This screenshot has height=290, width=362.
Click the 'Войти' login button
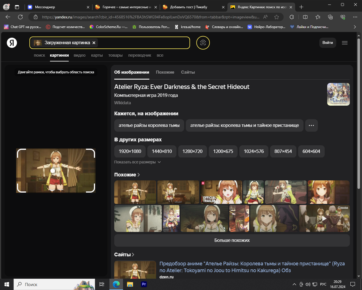click(327, 43)
